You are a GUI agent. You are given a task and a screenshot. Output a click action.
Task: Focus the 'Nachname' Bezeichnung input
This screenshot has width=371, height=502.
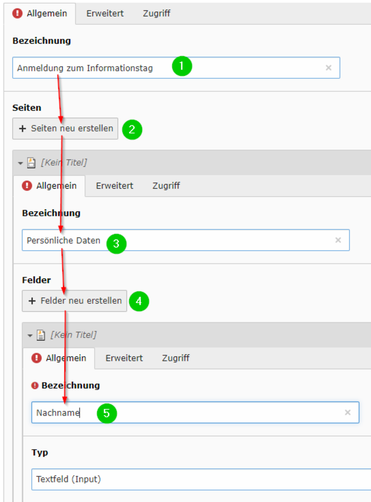click(196, 412)
